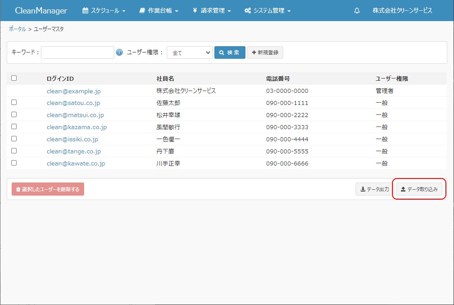Image resolution: width=454 pixels, height=305 pixels.
Task: Click the notification bell icon
Action: point(357,11)
